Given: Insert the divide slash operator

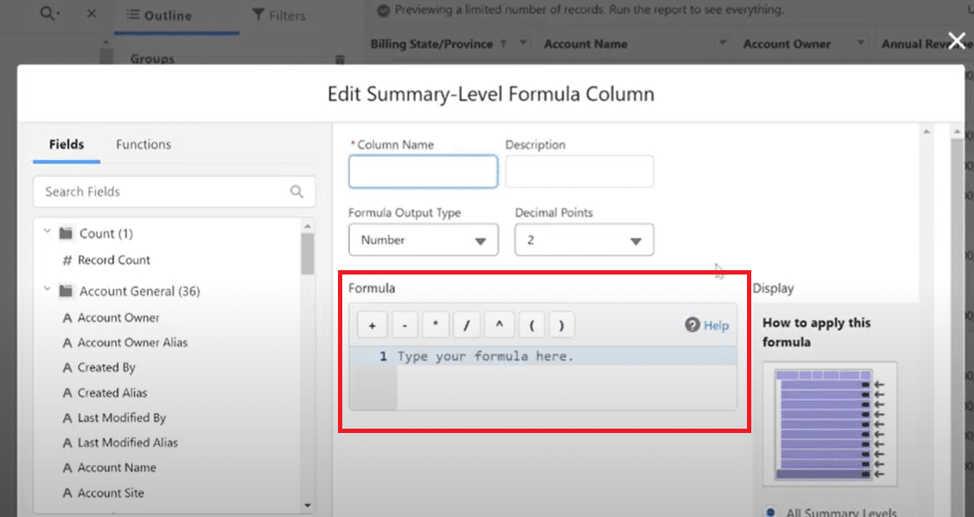Looking at the screenshot, I should 466,326.
